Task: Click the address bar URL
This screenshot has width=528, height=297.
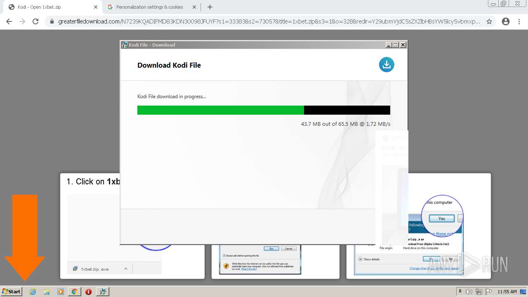Action: 269,21
